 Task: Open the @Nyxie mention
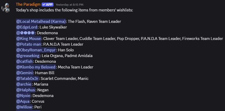click(23, 96)
